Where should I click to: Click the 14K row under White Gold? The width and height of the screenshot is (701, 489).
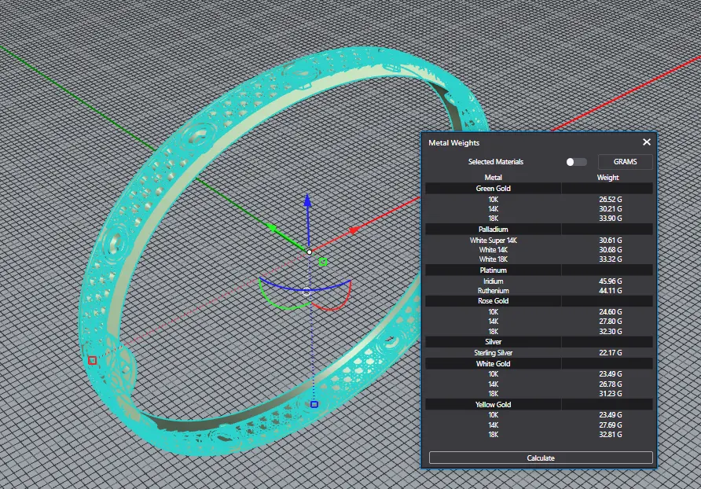point(539,384)
